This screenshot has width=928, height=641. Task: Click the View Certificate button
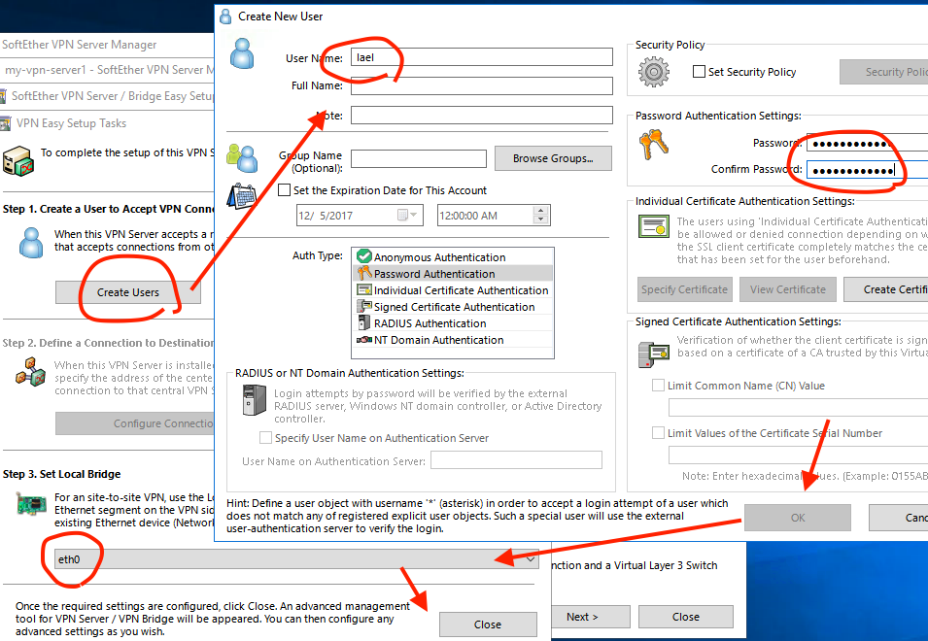788,289
